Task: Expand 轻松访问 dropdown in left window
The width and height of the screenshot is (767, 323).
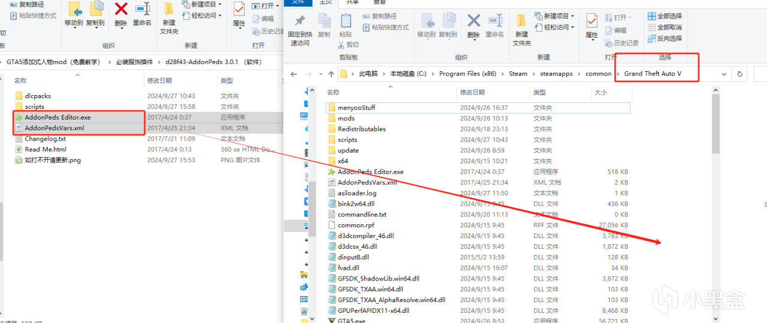Action: [202, 16]
